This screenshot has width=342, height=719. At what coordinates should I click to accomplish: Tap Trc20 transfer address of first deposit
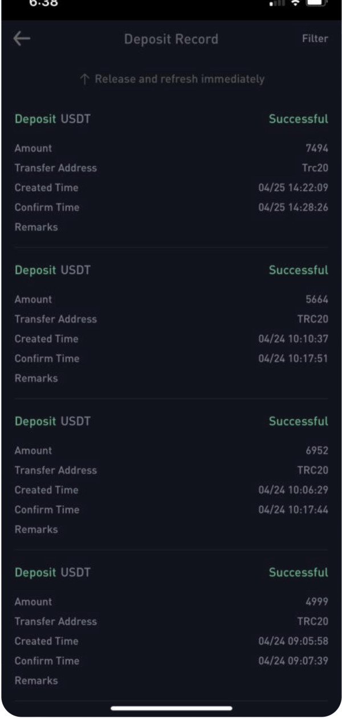pyautogui.click(x=315, y=168)
